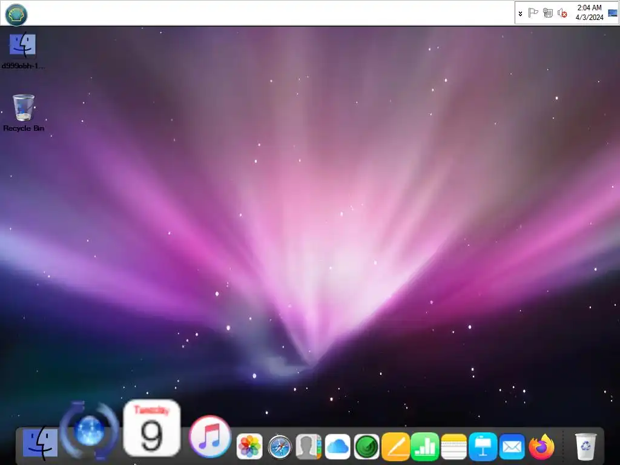
Task: Launch Firefox from the dock
Action: tap(542, 446)
